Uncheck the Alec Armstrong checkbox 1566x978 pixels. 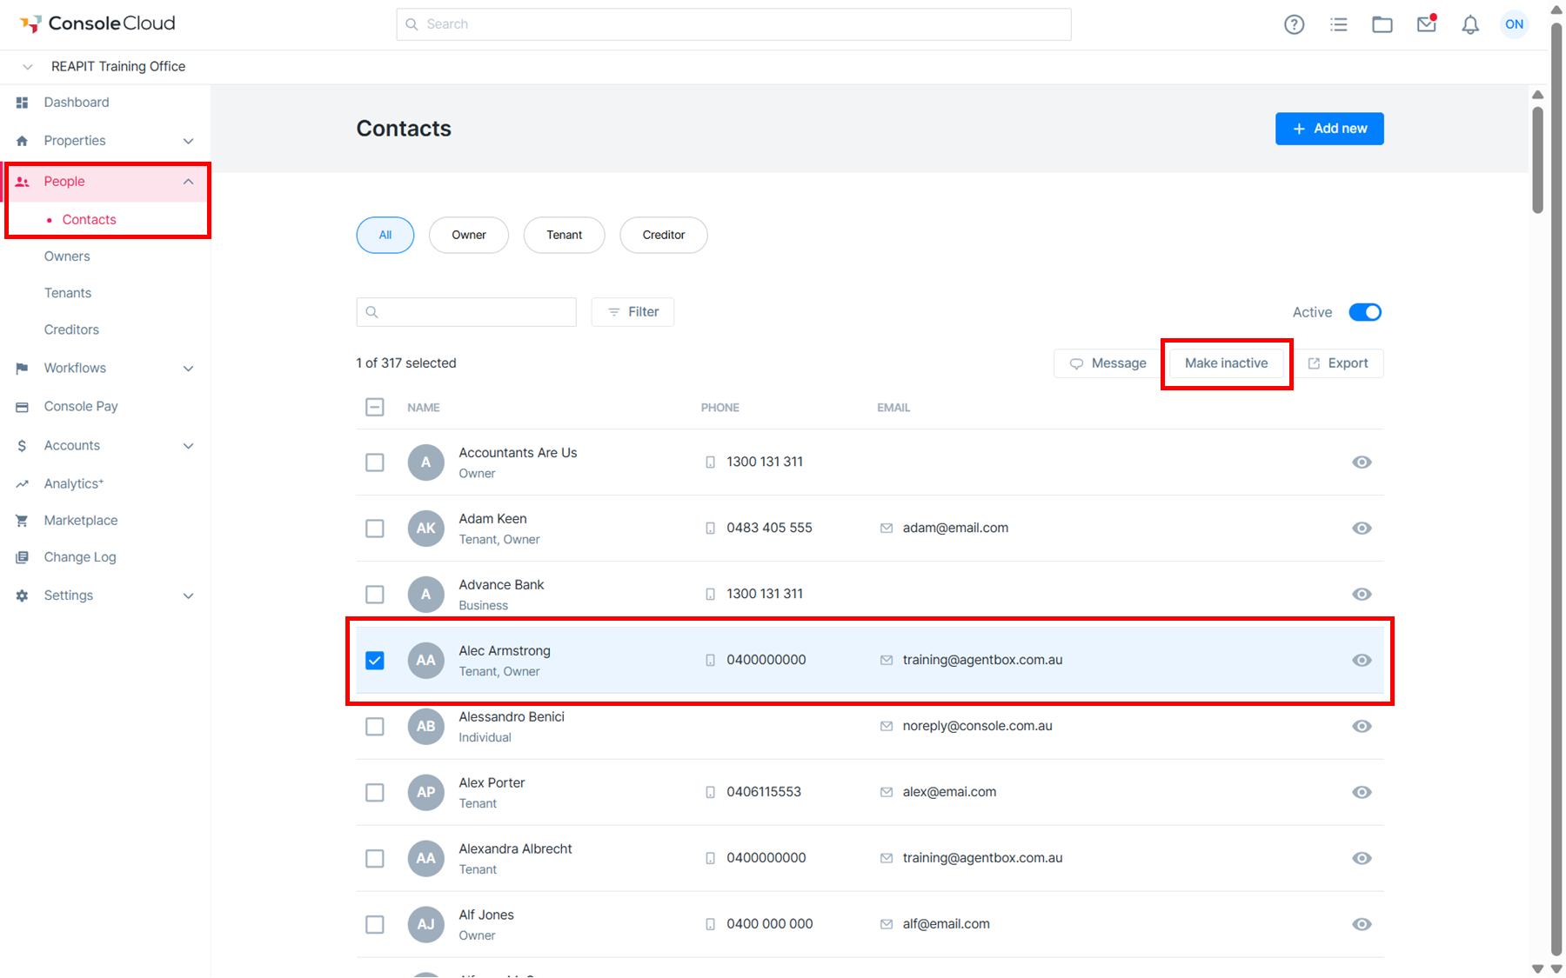click(375, 661)
